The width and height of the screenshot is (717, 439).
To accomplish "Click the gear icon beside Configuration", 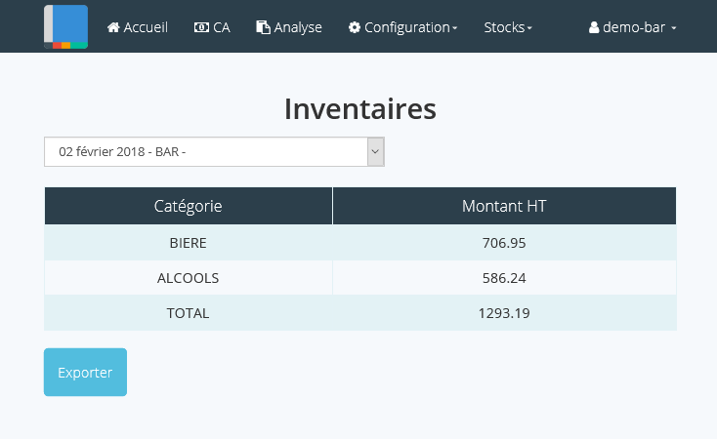I will tap(354, 27).
